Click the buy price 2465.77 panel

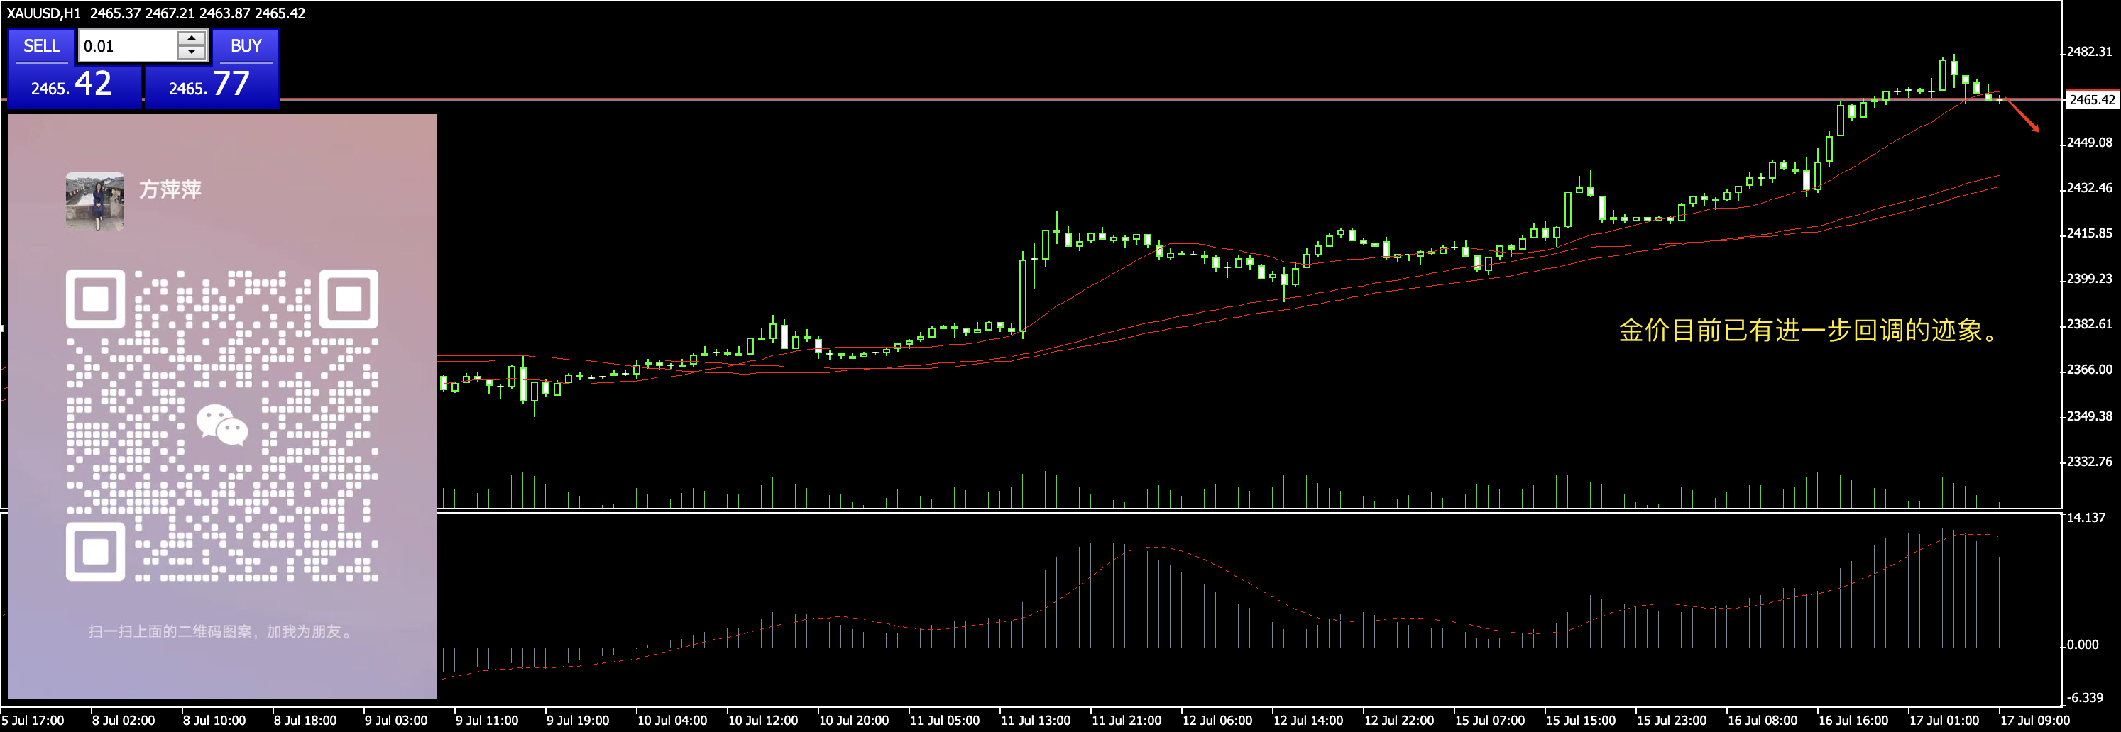pyautogui.click(x=212, y=86)
